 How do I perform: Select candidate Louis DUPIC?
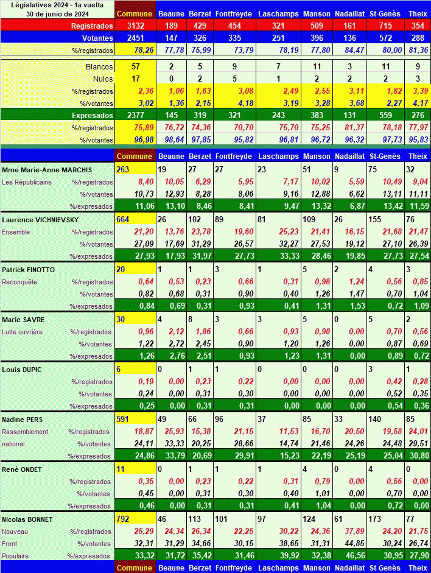[x=21, y=370]
